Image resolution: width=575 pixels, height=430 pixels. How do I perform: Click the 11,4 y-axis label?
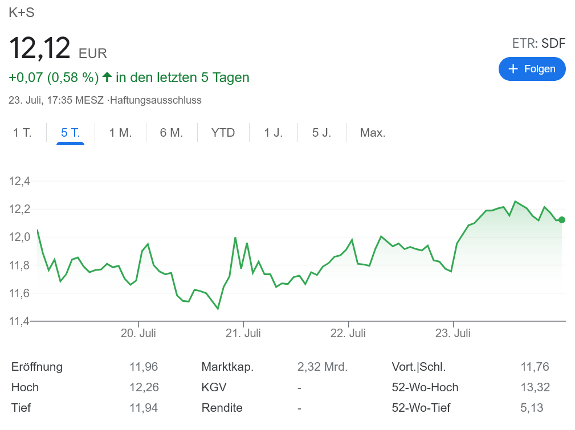[19, 321]
